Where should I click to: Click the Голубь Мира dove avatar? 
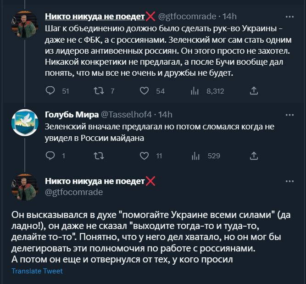(24, 123)
